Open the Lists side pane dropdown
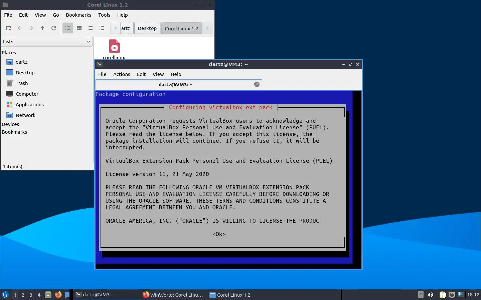Screen dimensions: 481x300 (46, 42)
